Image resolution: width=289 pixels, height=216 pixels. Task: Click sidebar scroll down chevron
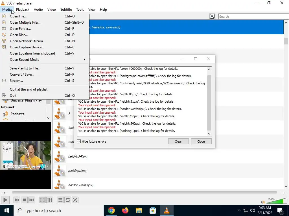click(48, 118)
